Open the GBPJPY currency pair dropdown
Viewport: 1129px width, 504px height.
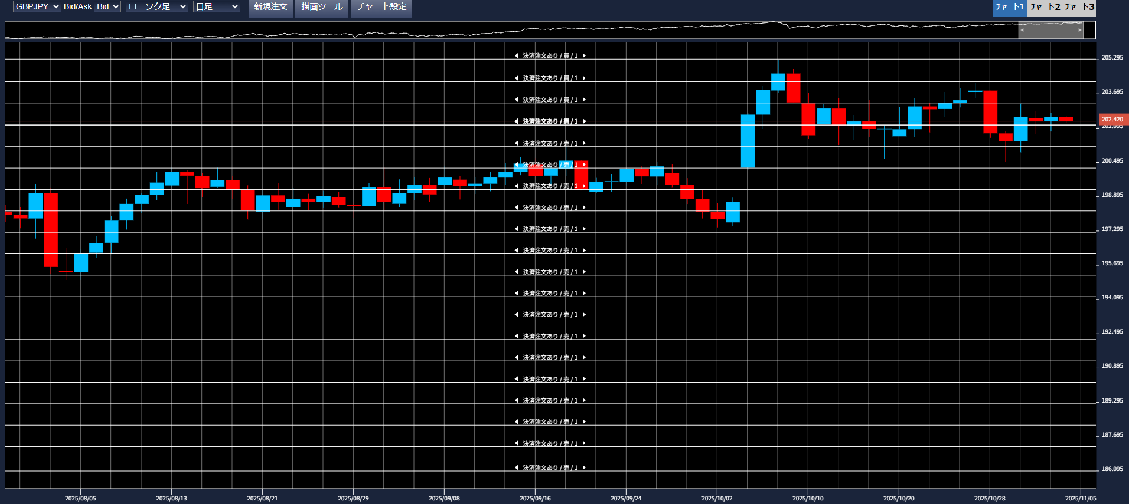[x=37, y=6]
